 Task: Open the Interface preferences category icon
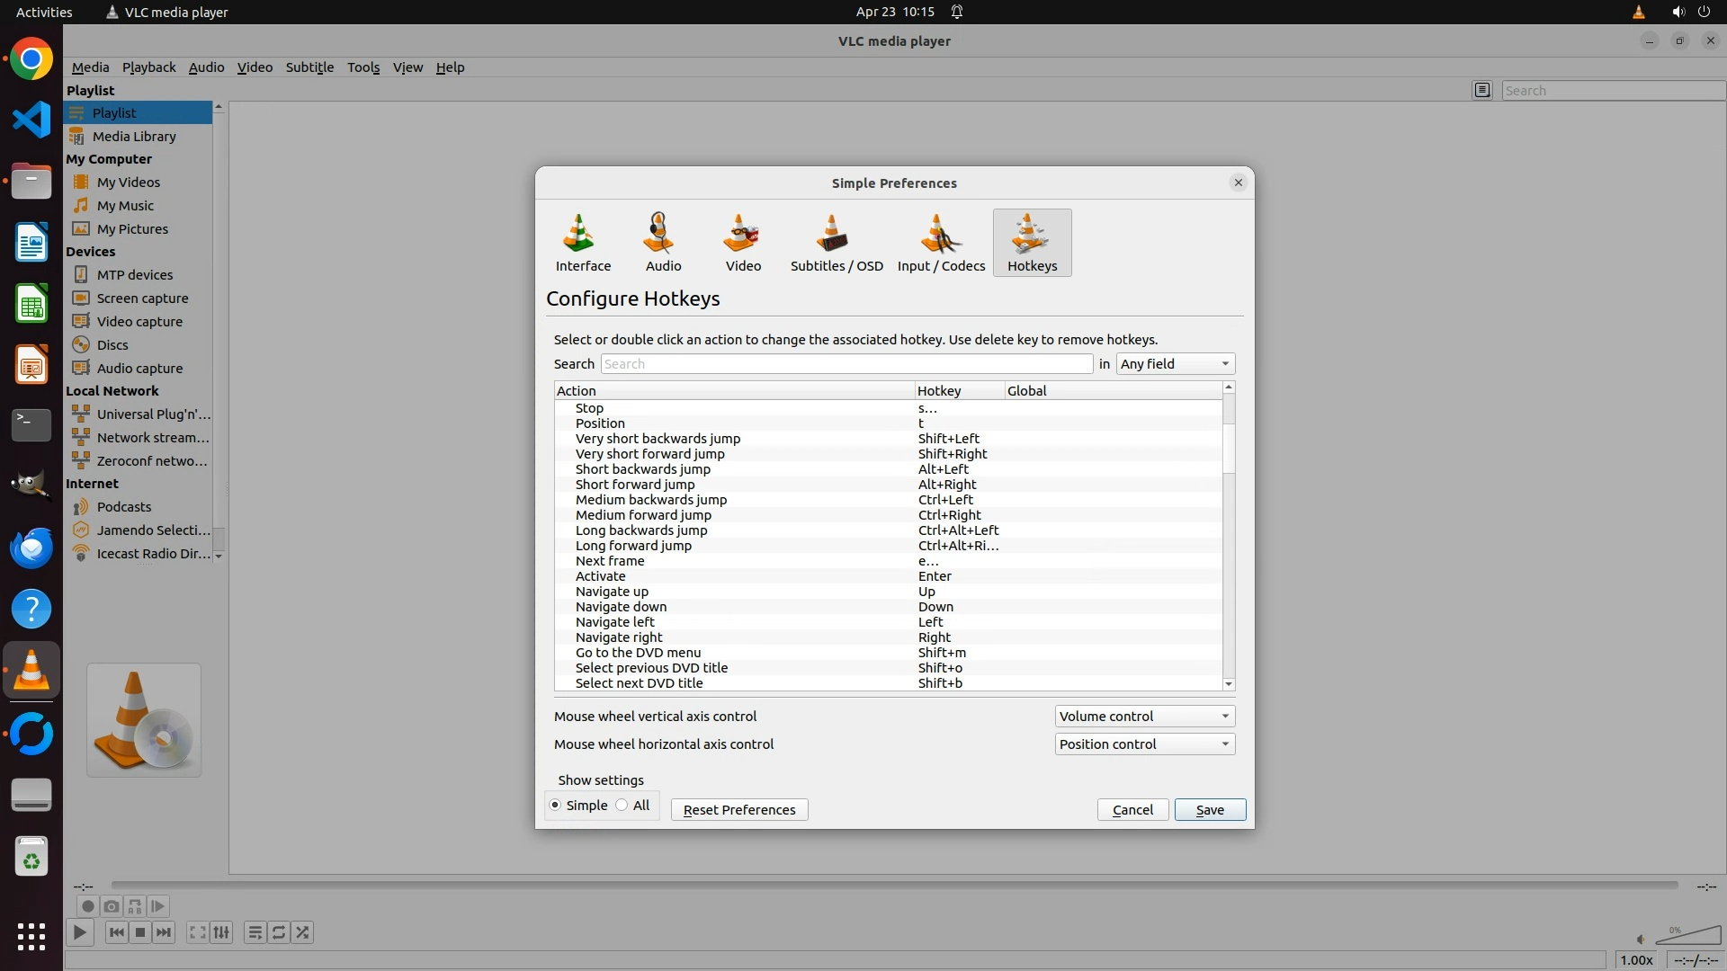click(x=582, y=242)
